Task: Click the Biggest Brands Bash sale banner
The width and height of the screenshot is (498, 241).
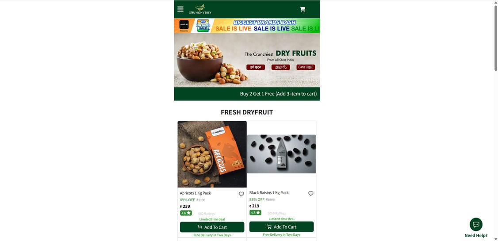Action: pyautogui.click(x=247, y=26)
